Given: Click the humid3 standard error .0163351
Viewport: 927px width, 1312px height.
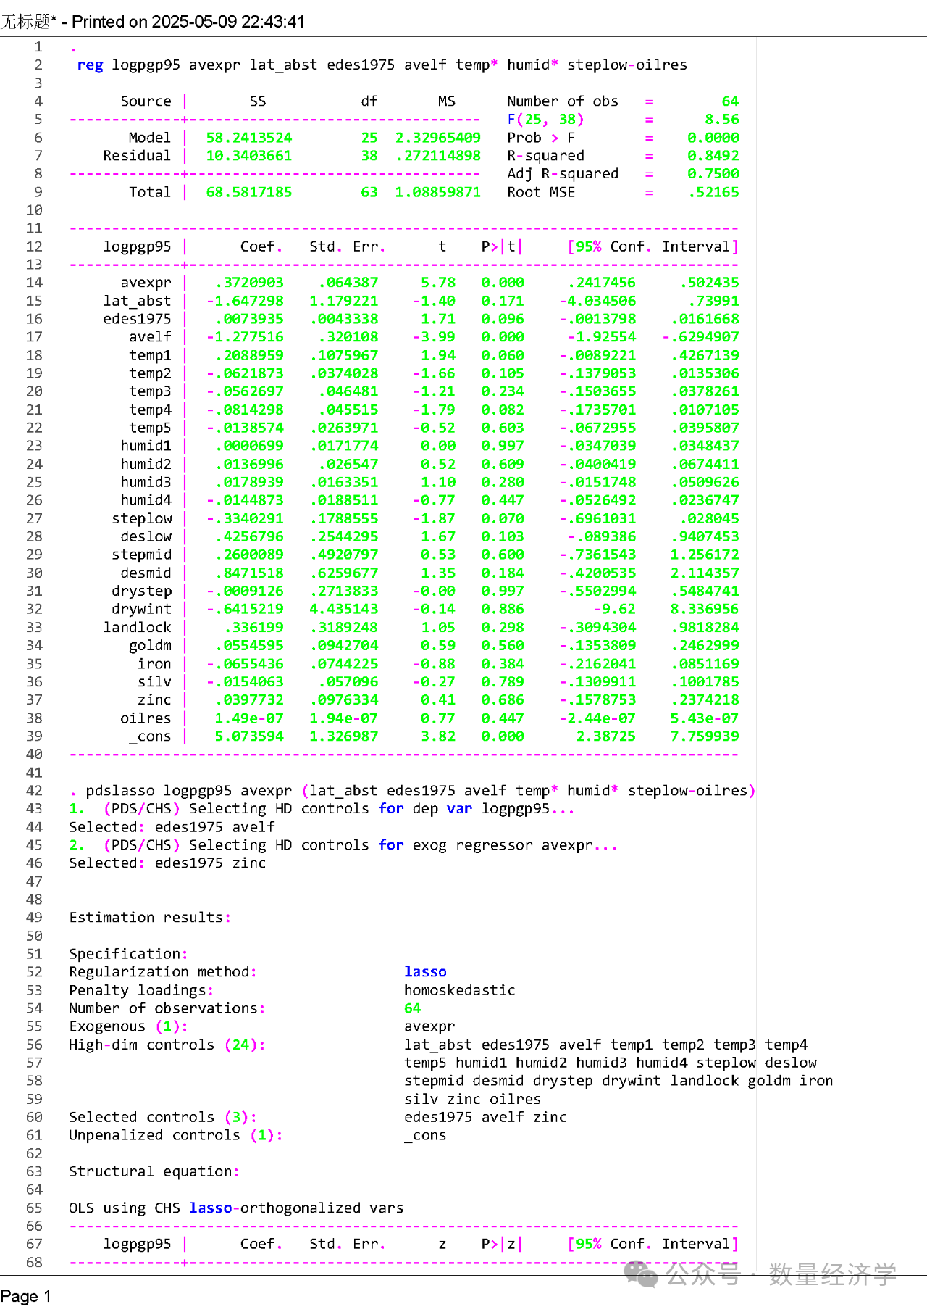Looking at the screenshot, I should point(344,482).
